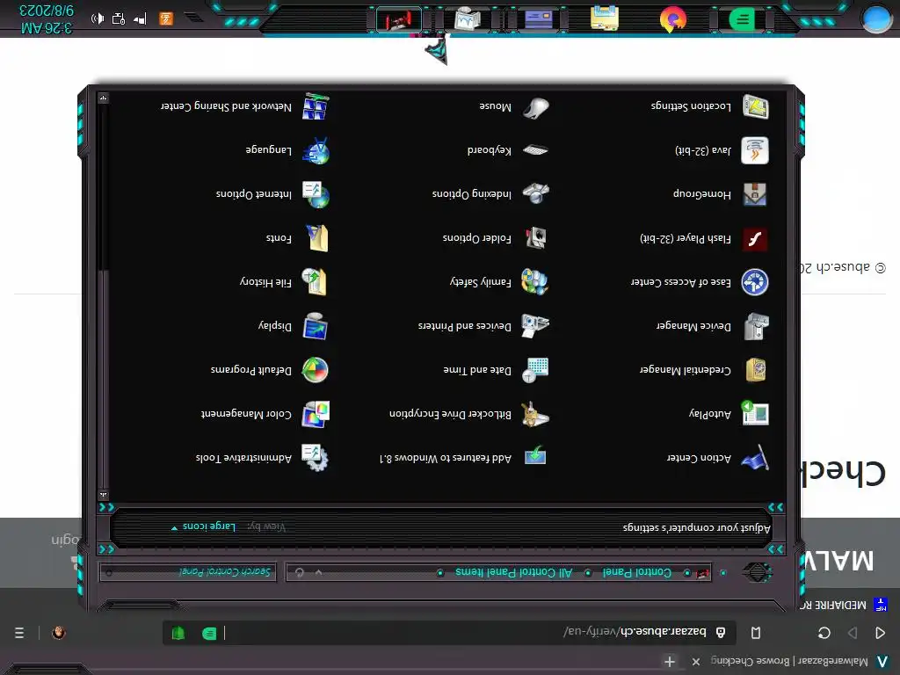Click the Internet Options label
Image resolution: width=900 pixels, height=675 pixels.
point(254,194)
